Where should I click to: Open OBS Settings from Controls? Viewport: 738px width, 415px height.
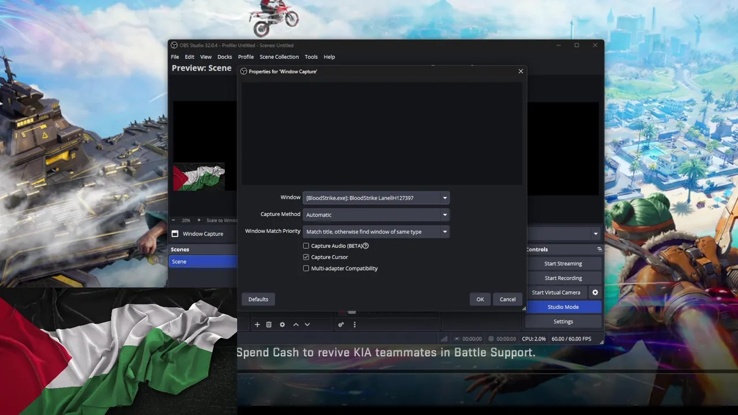pos(563,322)
